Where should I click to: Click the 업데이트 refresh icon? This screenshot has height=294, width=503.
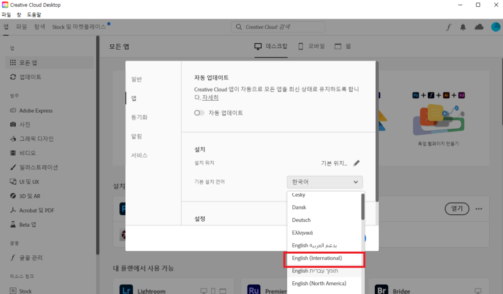pos(13,77)
